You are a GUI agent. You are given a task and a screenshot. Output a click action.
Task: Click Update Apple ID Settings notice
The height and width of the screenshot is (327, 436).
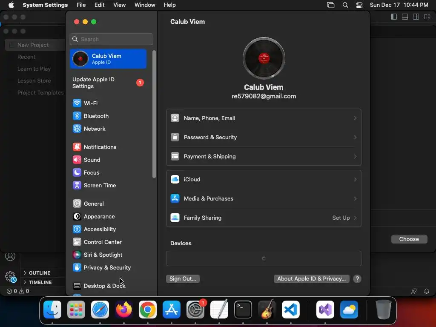pos(108,83)
